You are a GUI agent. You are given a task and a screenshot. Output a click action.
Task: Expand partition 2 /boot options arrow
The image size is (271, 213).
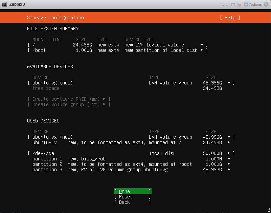coord(229,164)
